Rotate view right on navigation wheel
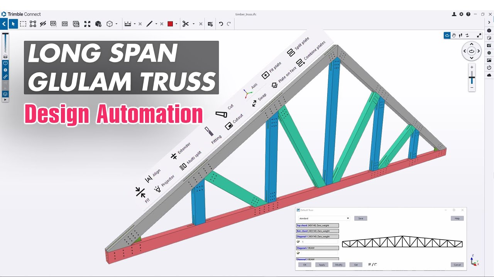494x277 pixels. [x=479, y=51]
